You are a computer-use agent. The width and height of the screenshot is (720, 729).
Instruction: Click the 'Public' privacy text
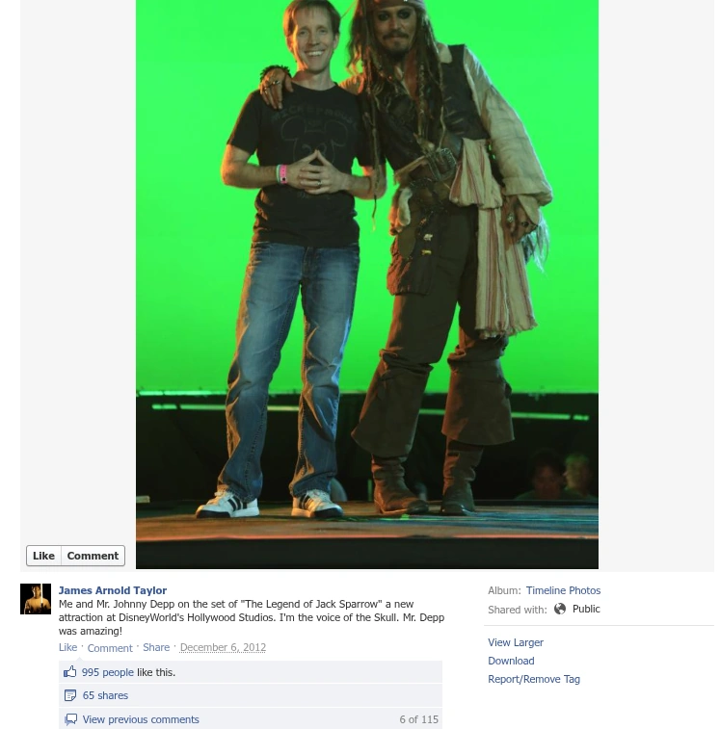click(586, 609)
